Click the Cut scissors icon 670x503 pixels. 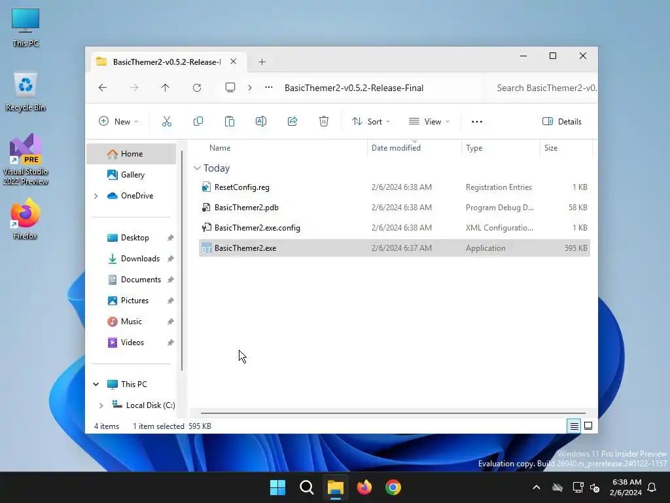point(167,121)
